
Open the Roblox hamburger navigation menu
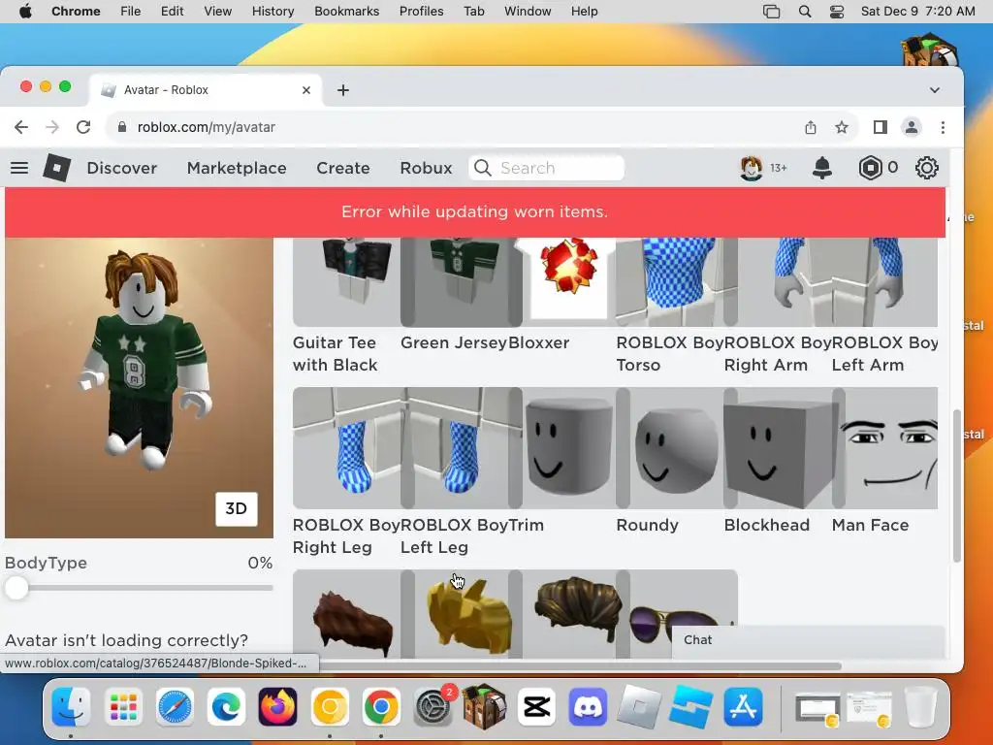(x=19, y=168)
